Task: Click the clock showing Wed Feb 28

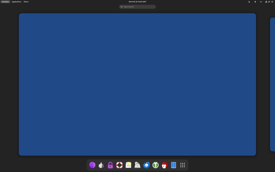Action: pyautogui.click(x=137, y=2)
